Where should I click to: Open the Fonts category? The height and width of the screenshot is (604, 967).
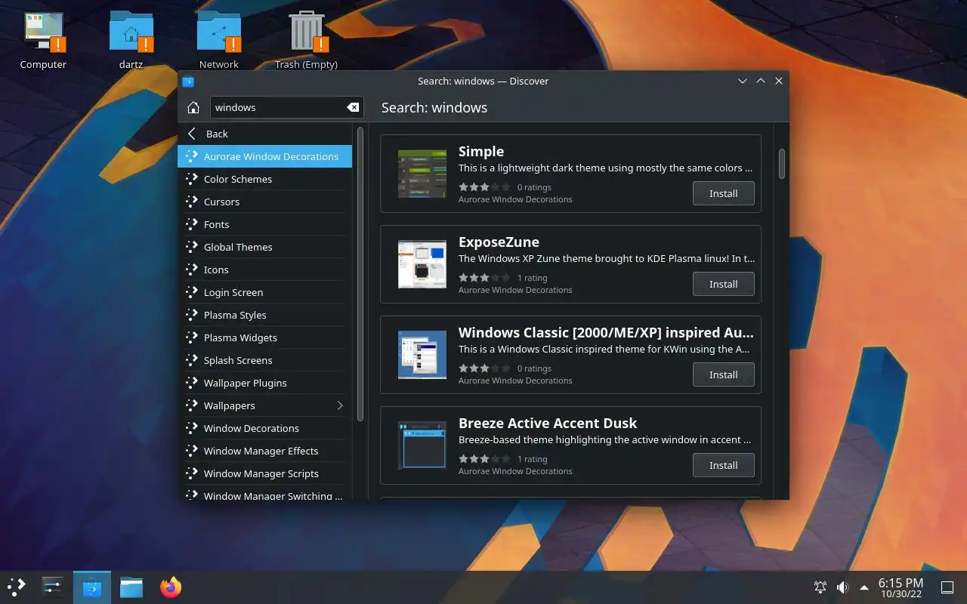pyautogui.click(x=265, y=224)
